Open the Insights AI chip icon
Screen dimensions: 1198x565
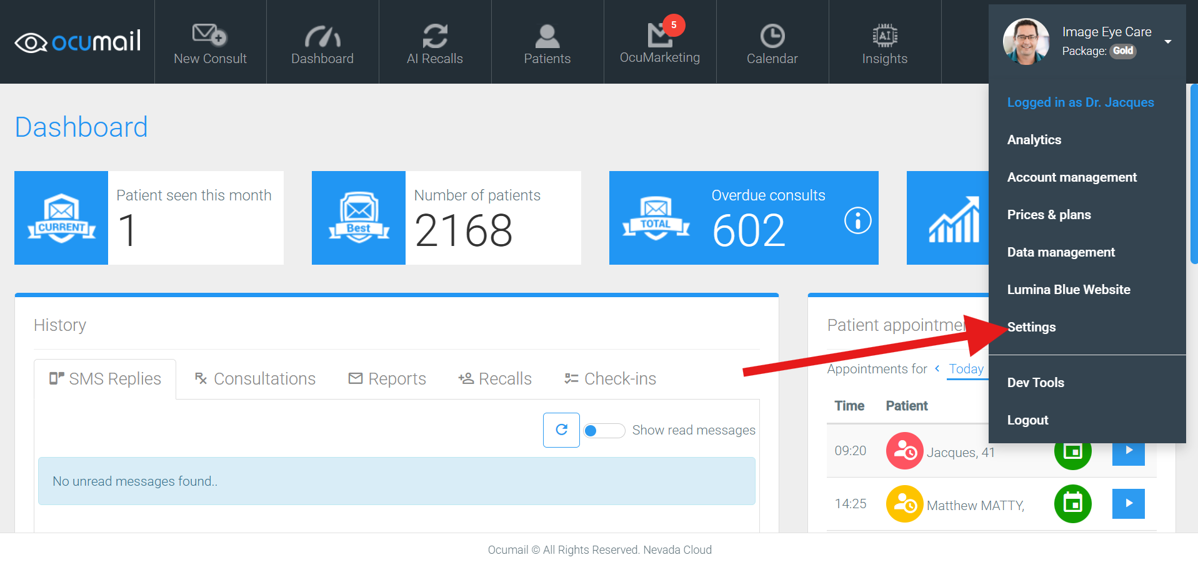885,36
